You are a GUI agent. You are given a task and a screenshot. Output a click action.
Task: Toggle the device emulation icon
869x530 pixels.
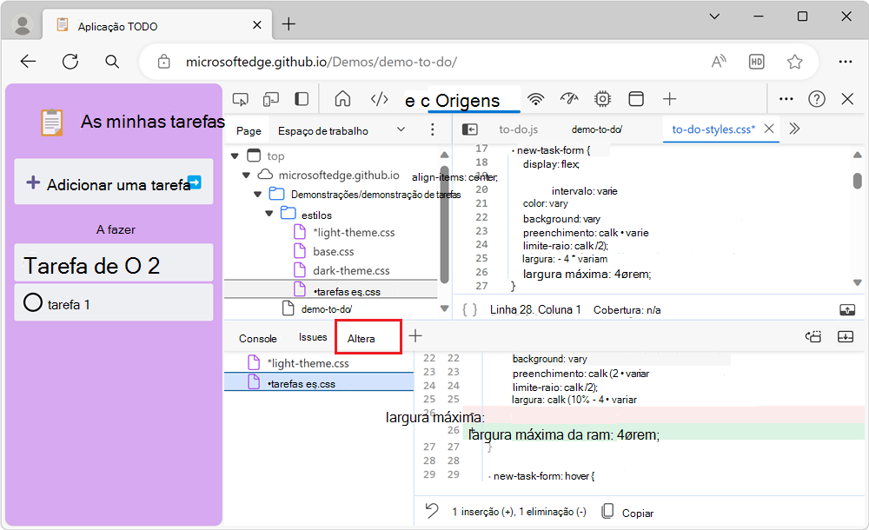272,99
